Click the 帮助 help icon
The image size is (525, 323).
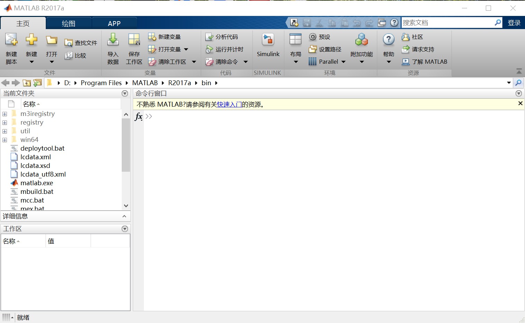point(389,40)
